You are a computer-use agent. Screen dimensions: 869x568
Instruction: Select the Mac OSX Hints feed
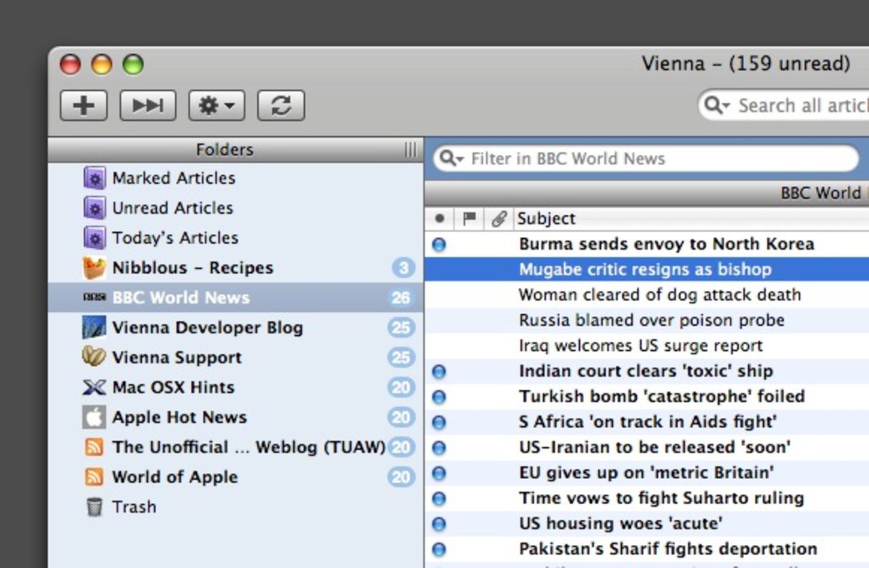pyautogui.click(x=172, y=387)
